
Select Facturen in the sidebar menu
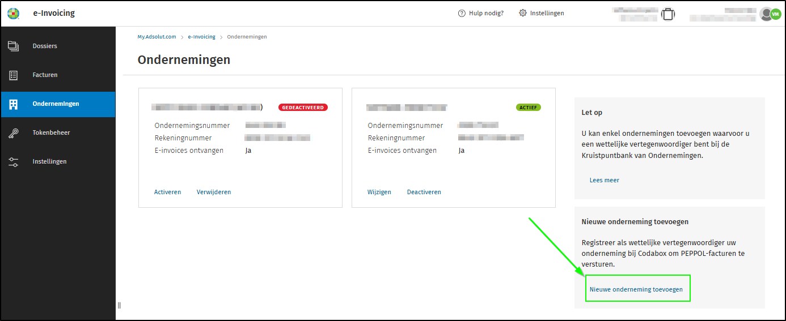tap(45, 75)
